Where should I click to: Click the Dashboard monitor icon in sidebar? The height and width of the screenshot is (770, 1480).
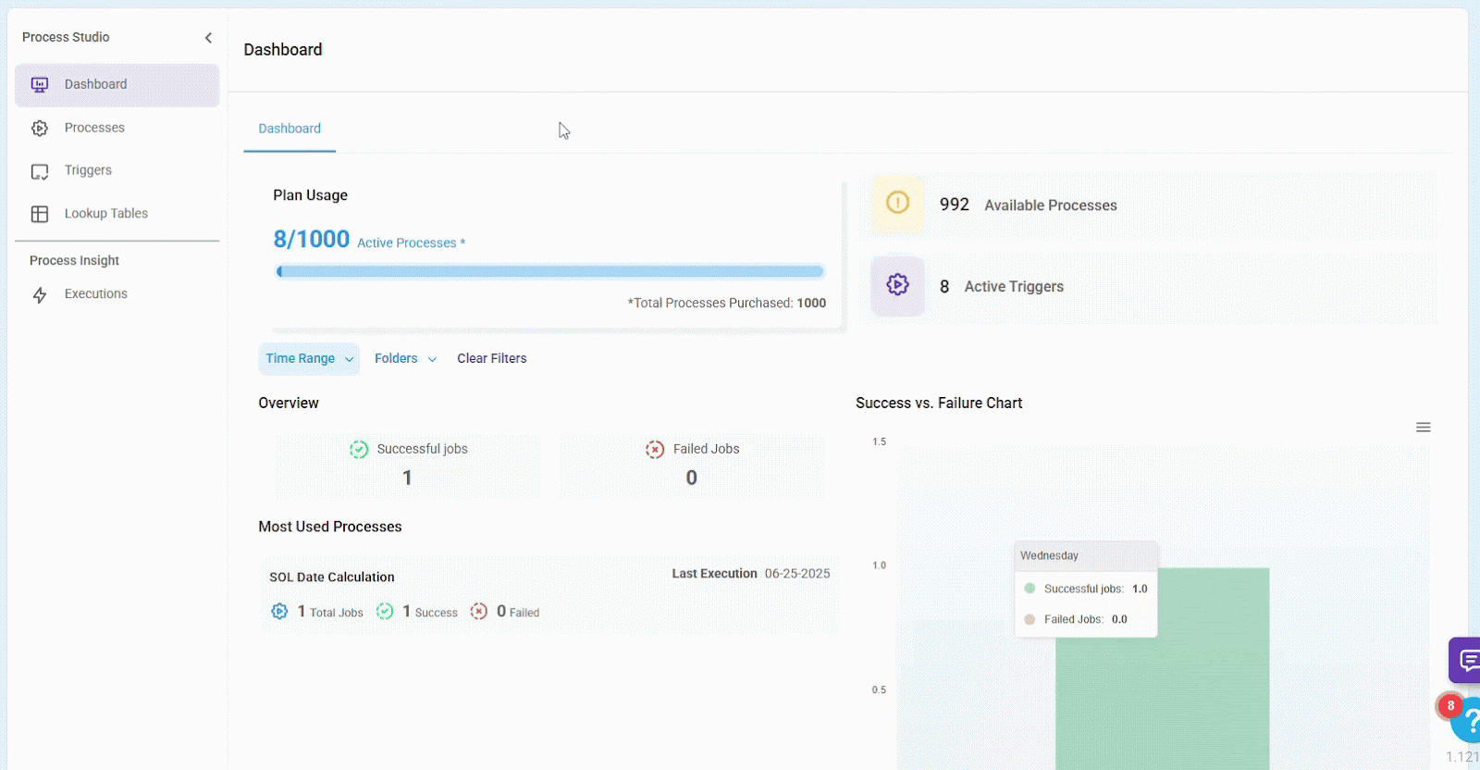[x=40, y=85]
